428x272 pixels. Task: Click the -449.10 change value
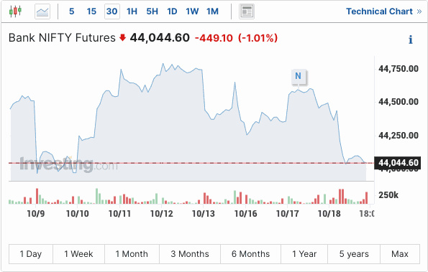[214, 38]
